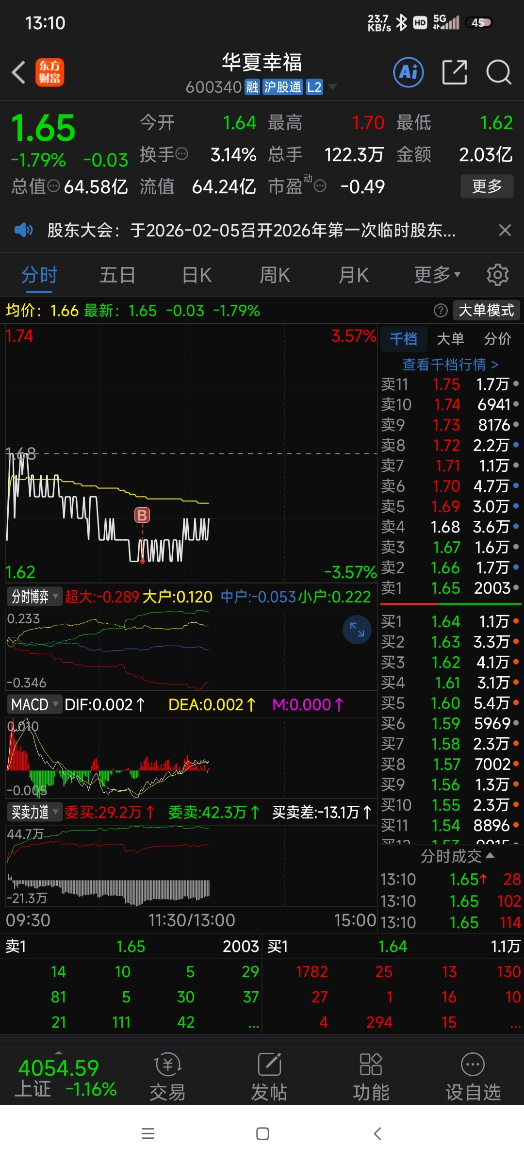Switch to the 分价 tab
Viewport: 524px width, 1165px height.
point(497,338)
